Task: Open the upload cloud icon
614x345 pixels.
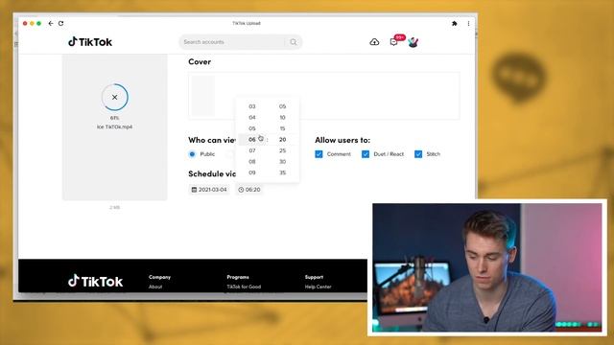Action: (x=374, y=42)
